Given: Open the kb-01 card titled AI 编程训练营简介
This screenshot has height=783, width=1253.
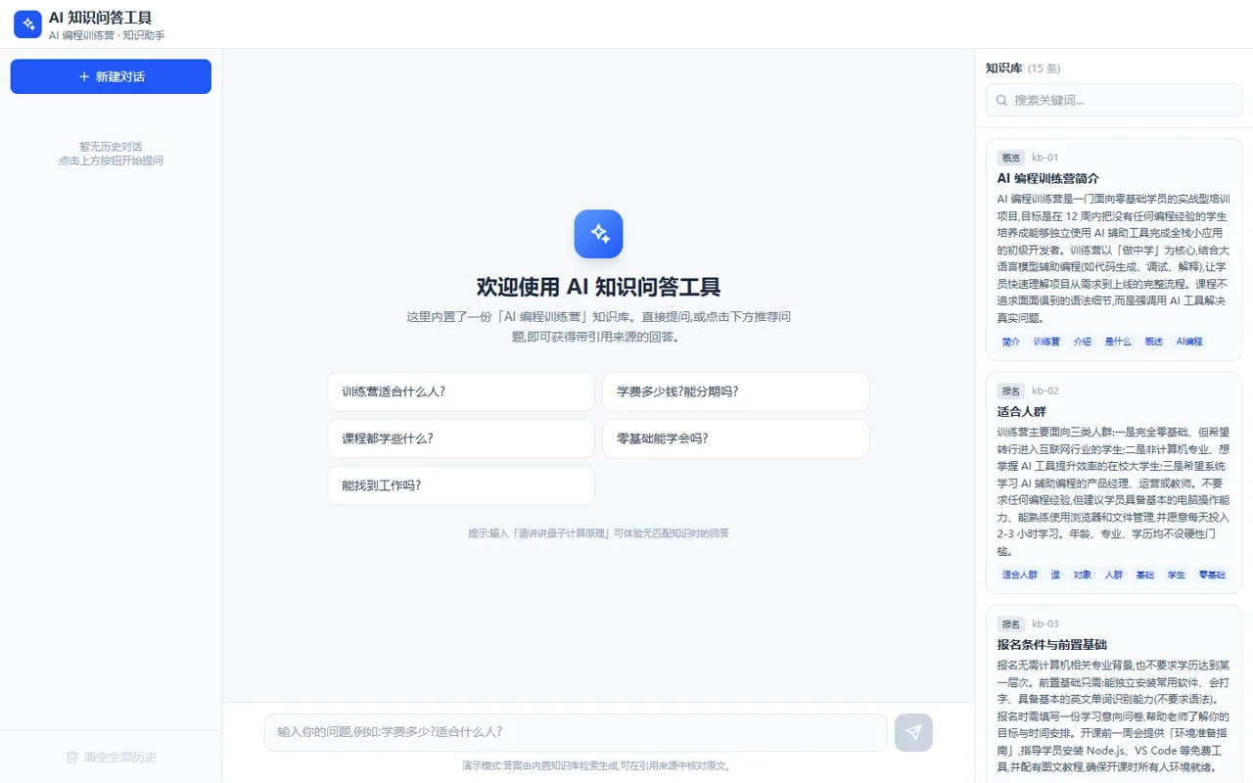Looking at the screenshot, I should [1114, 250].
